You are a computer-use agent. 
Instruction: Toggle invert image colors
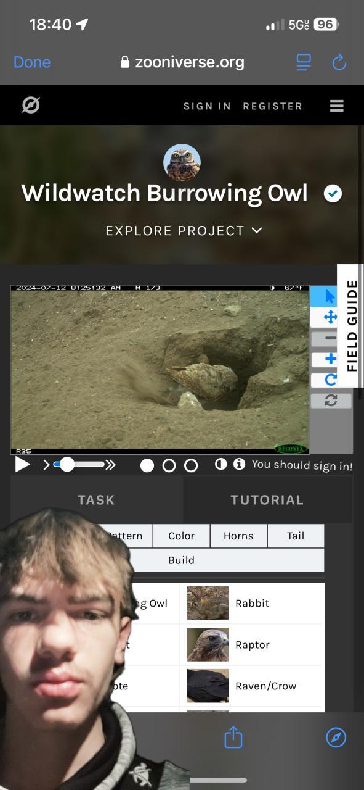tap(220, 464)
